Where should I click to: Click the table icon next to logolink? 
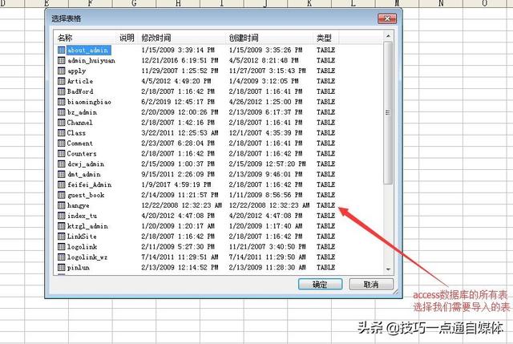click(61, 246)
